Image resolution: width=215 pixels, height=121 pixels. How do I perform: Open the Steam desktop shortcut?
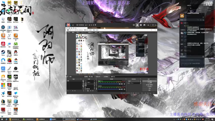click(3, 53)
